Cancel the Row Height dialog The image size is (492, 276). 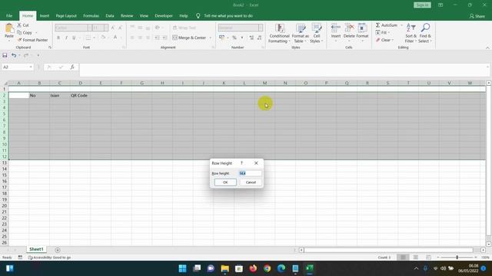tap(251, 182)
